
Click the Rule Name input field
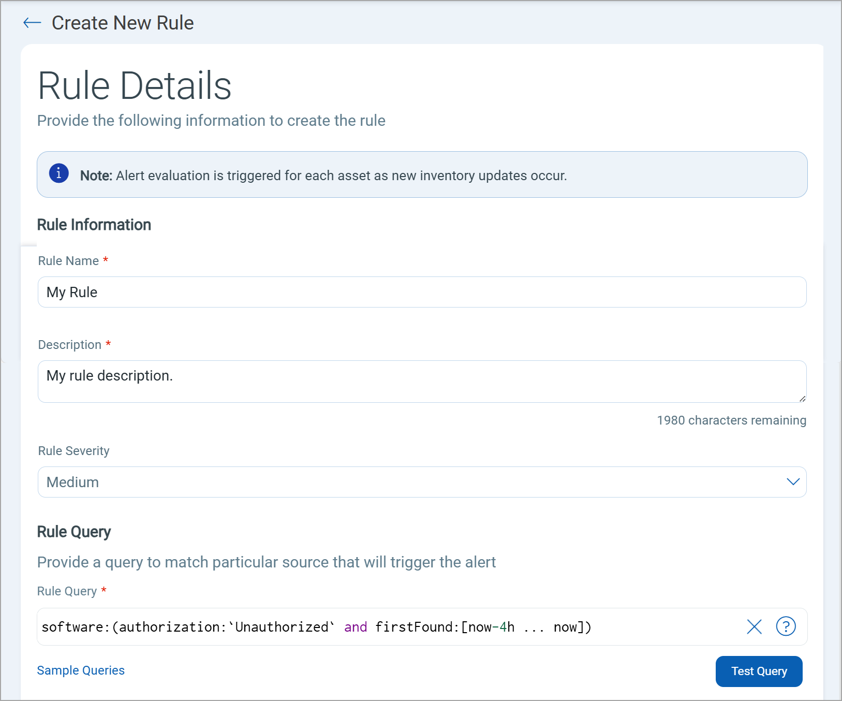click(422, 292)
